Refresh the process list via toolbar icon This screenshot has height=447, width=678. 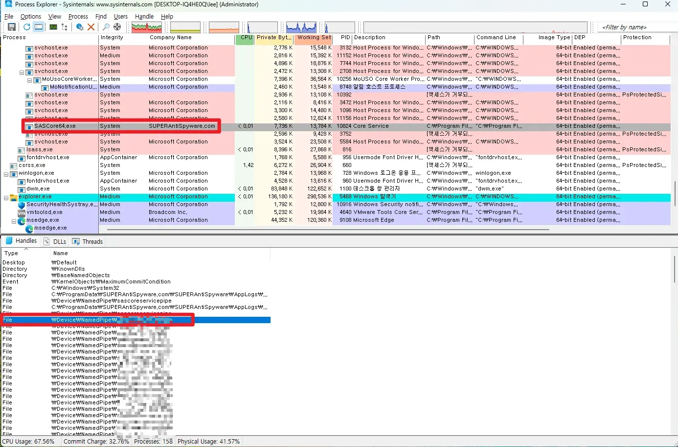click(x=27, y=27)
